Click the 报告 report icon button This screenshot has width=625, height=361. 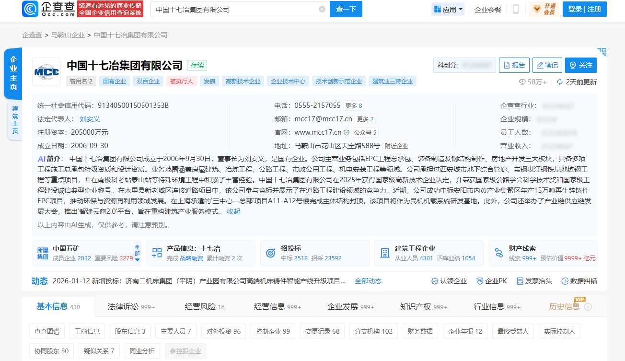coord(514,65)
